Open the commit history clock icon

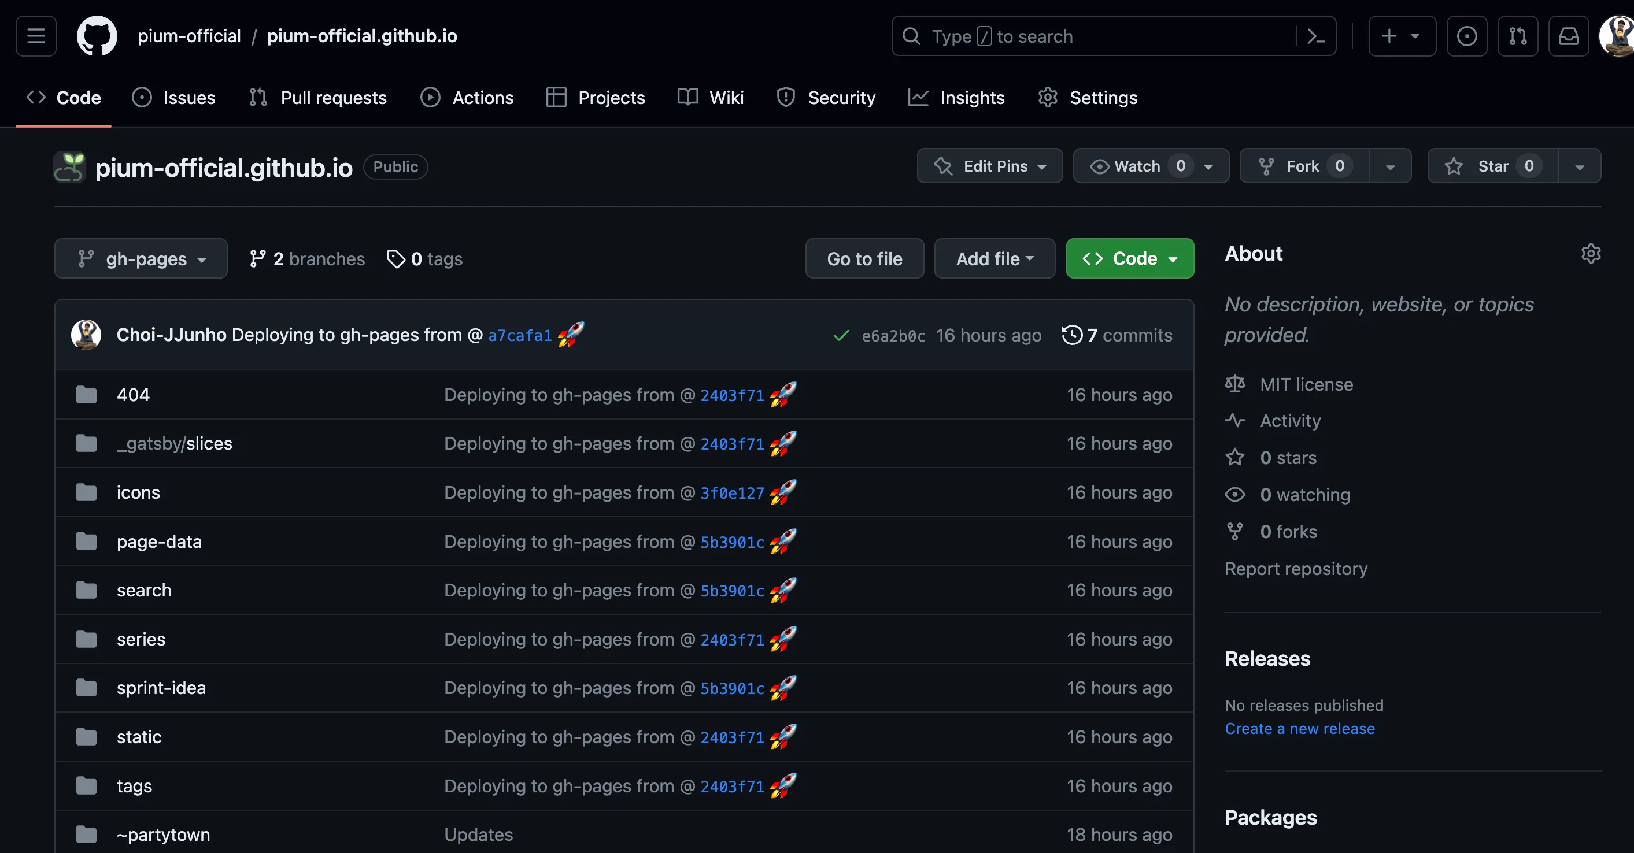click(x=1072, y=335)
